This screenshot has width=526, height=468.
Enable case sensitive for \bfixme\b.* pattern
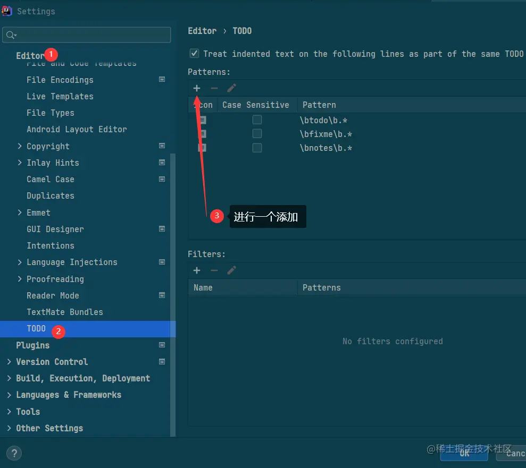click(x=257, y=134)
